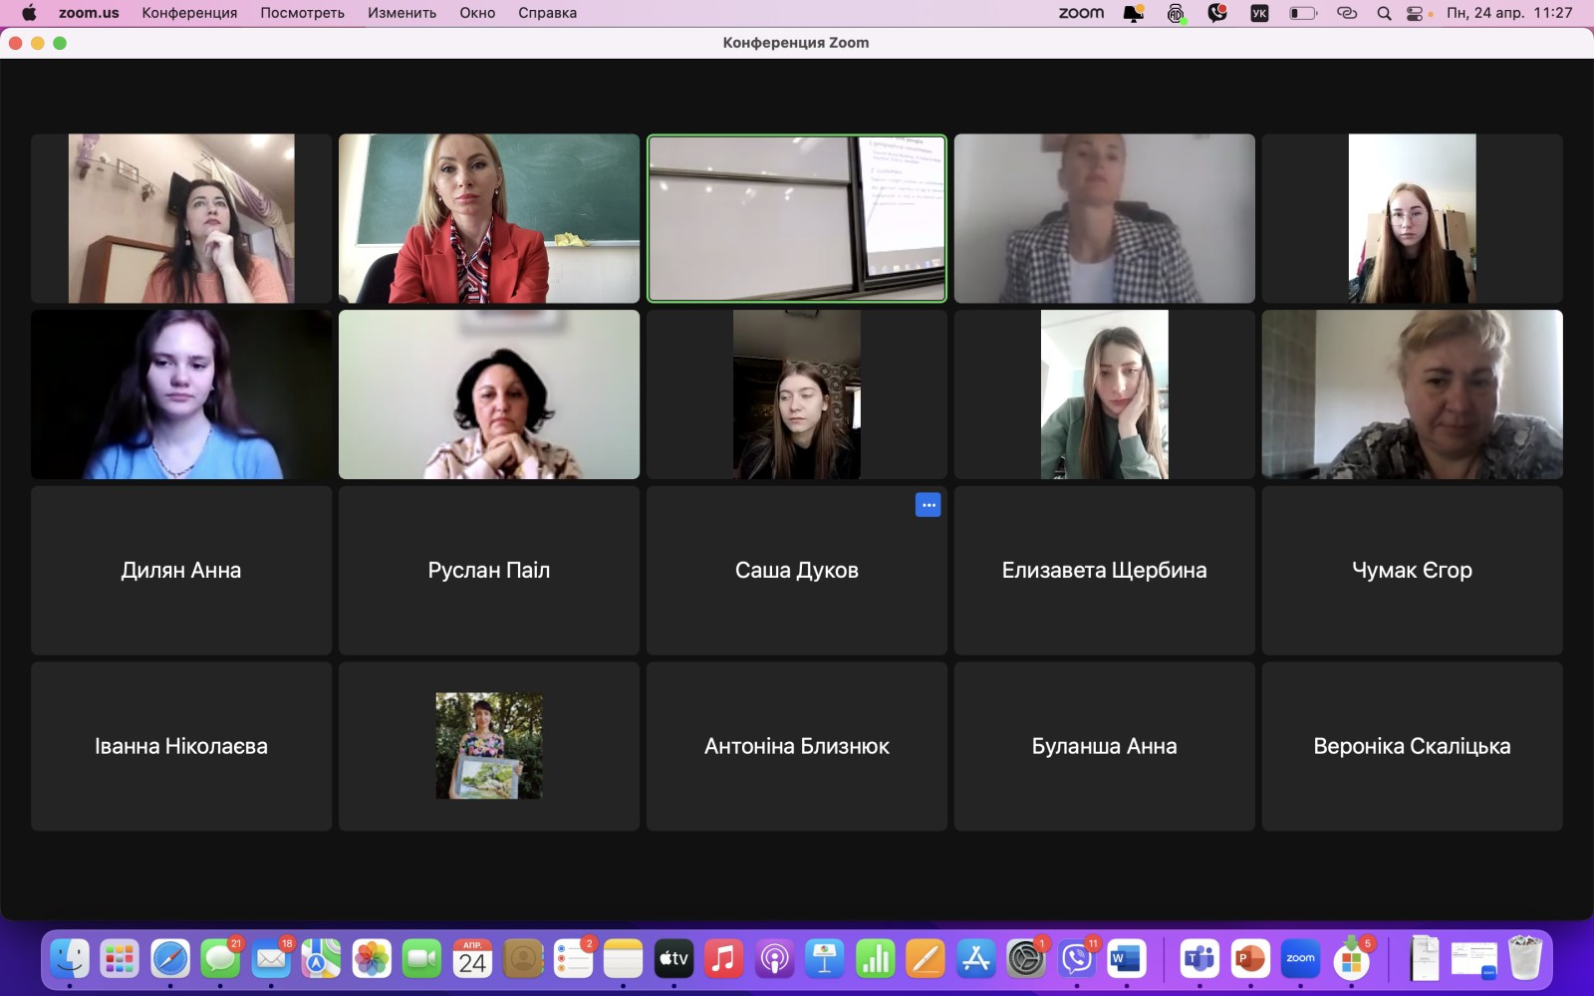Launch FaceTime from the Dock
The height and width of the screenshot is (996, 1594).
[421, 959]
